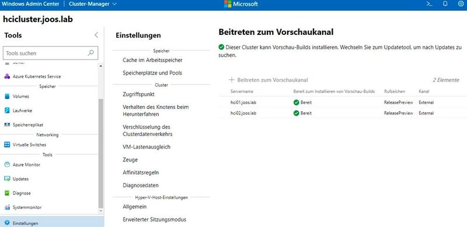Click Beitreten zum Vorschaukanal button
Screen dimensions: 467x227
coord(269,80)
